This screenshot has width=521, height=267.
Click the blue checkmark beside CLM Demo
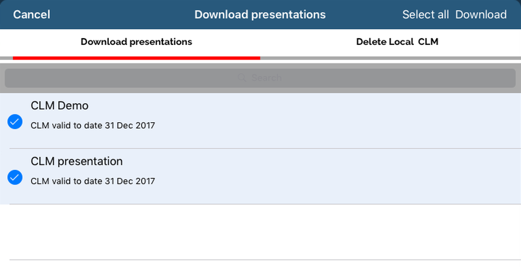[x=15, y=121]
